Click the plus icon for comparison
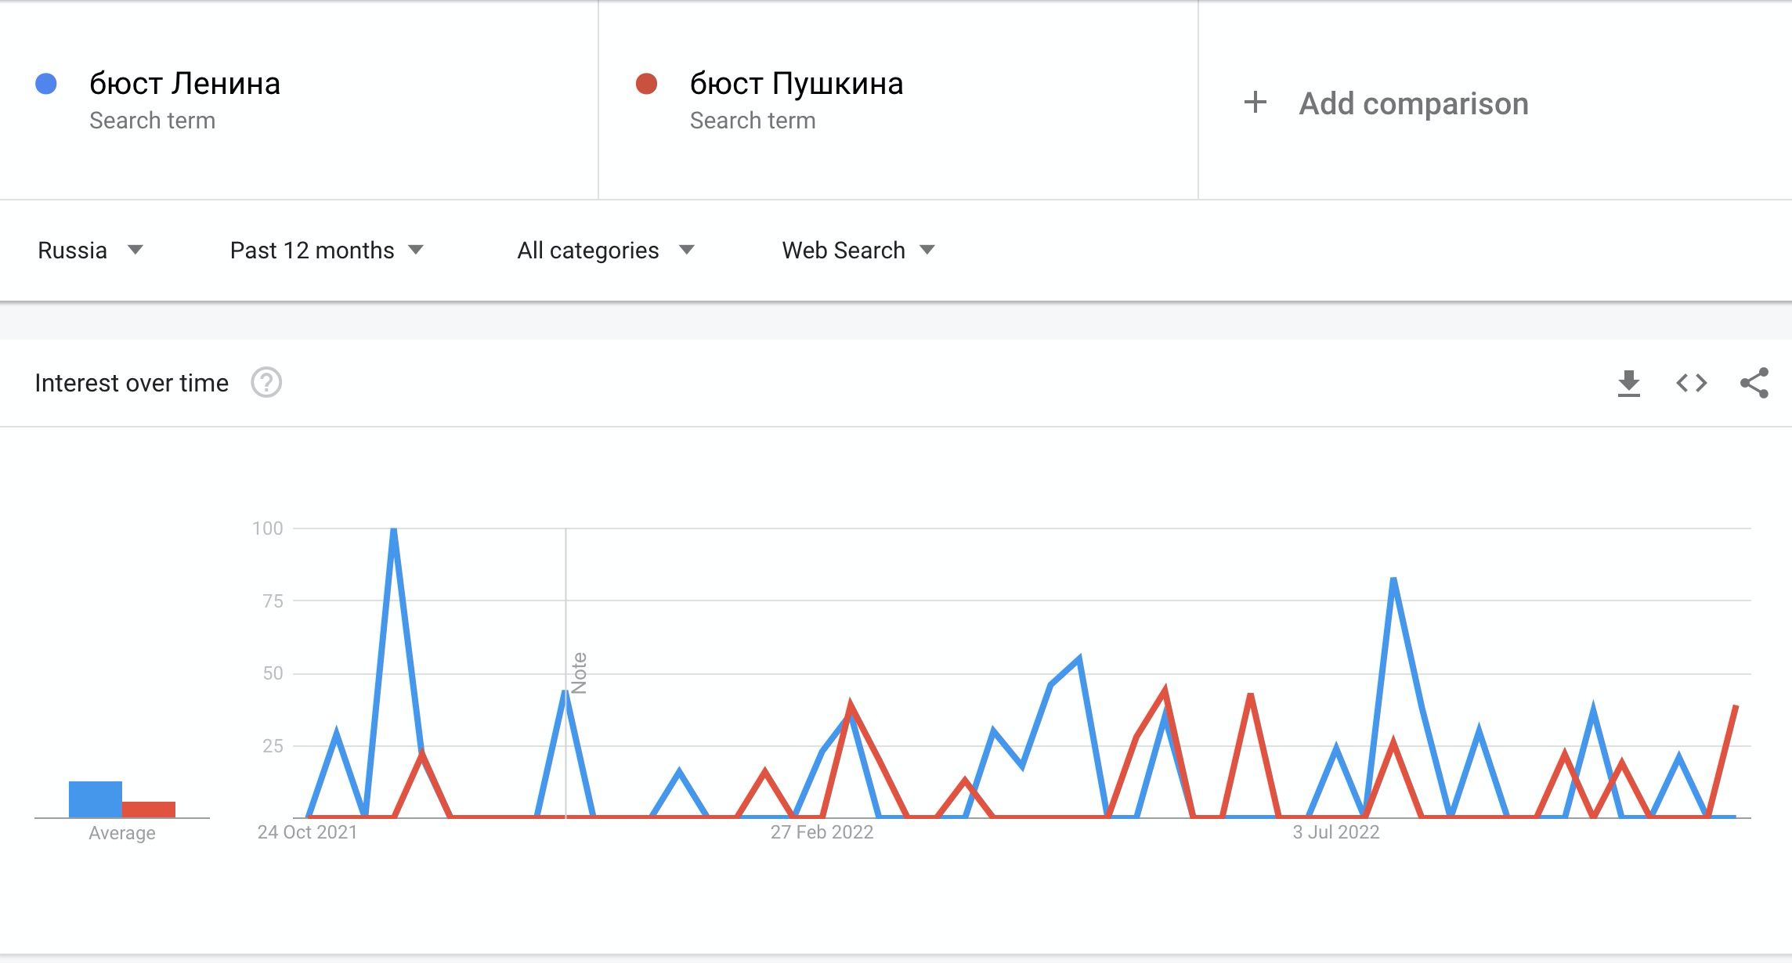 1255,103
